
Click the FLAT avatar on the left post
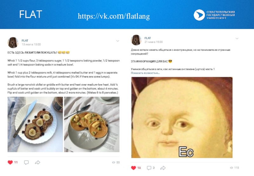point(13,43)
